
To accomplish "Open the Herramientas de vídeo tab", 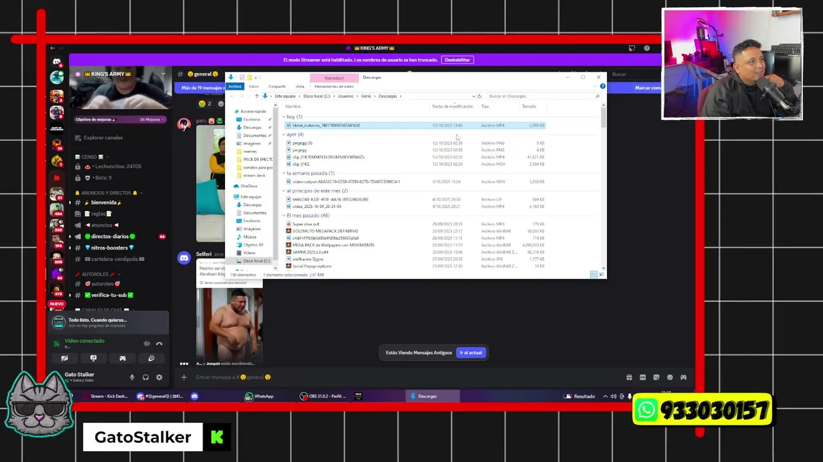I will tap(334, 86).
